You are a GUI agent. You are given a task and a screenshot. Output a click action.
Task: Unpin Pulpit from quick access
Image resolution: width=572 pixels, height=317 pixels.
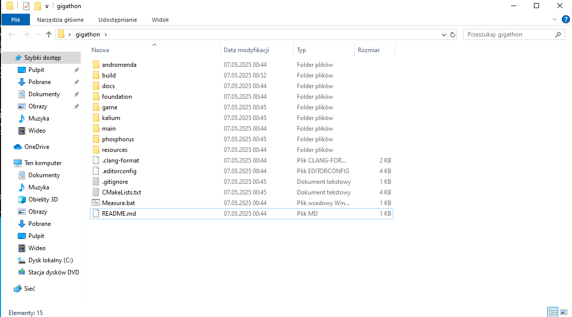click(x=76, y=70)
